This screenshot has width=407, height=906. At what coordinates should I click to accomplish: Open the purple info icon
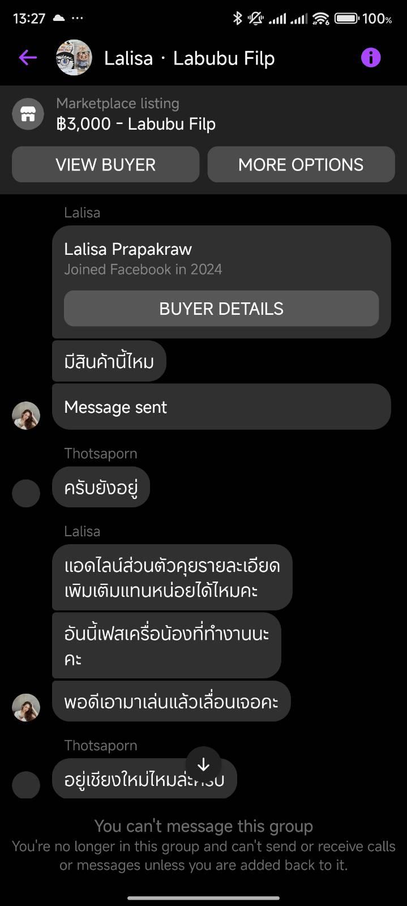tap(371, 57)
